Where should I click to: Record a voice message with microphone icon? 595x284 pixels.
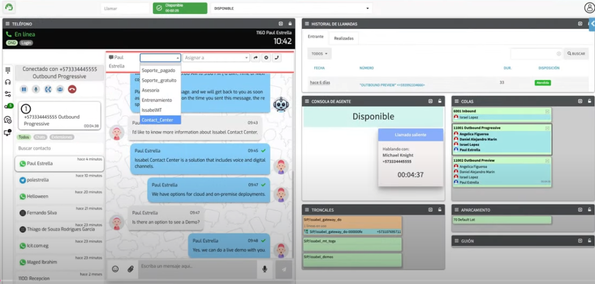265,269
